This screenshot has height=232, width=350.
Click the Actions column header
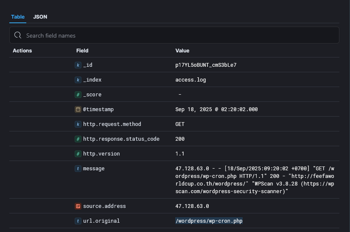click(x=22, y=51)
